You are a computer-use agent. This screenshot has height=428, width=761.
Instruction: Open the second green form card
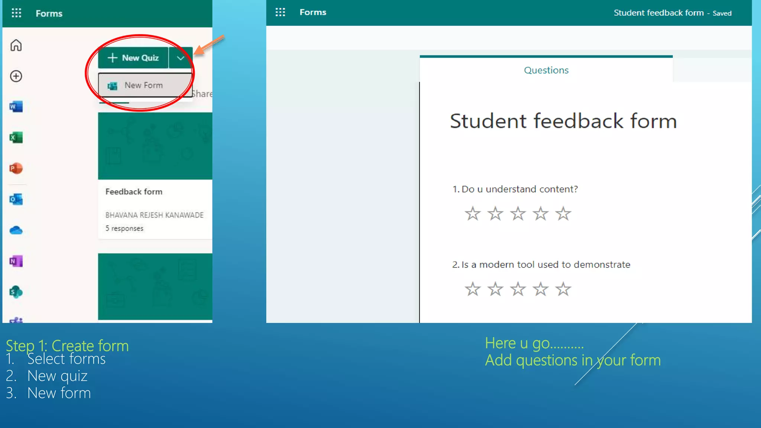[155, 286]
